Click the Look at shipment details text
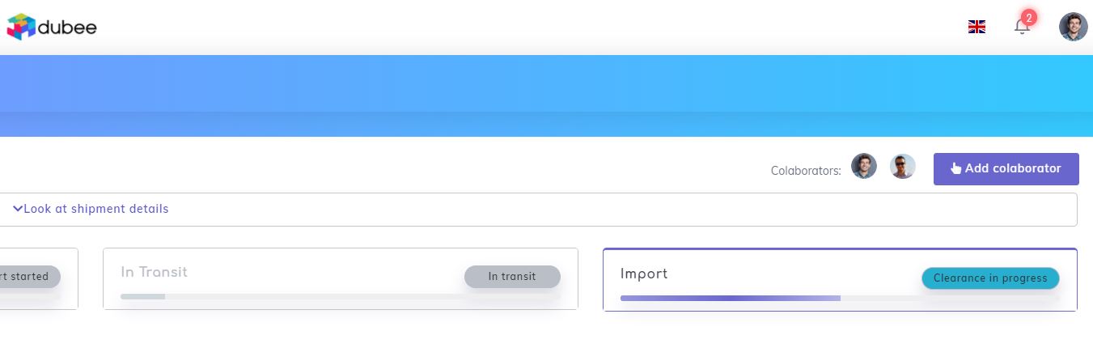 coord(96,209)
